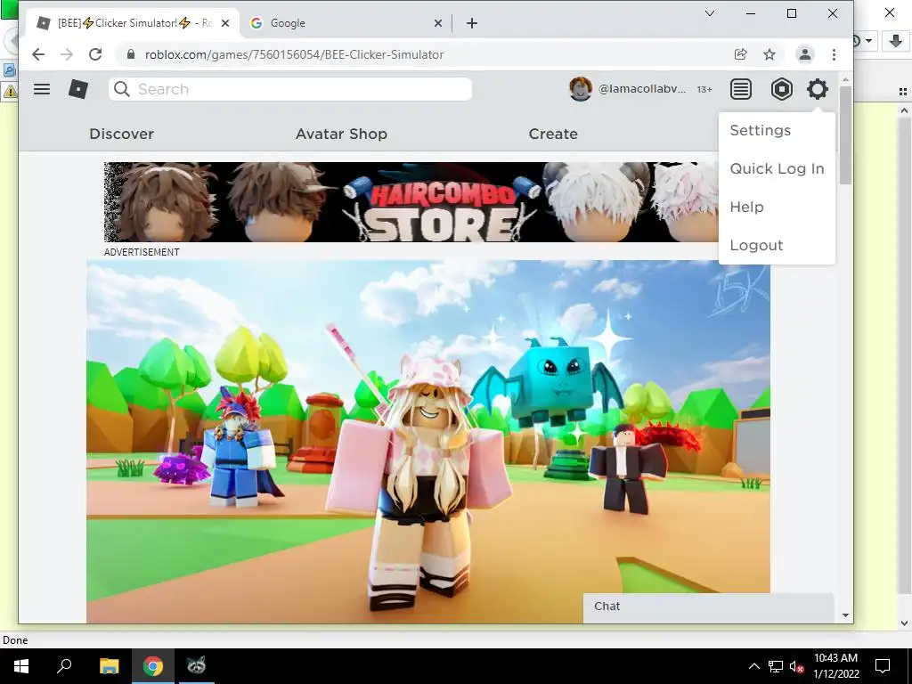Open the Chrome profile icon

pos(805,54)
